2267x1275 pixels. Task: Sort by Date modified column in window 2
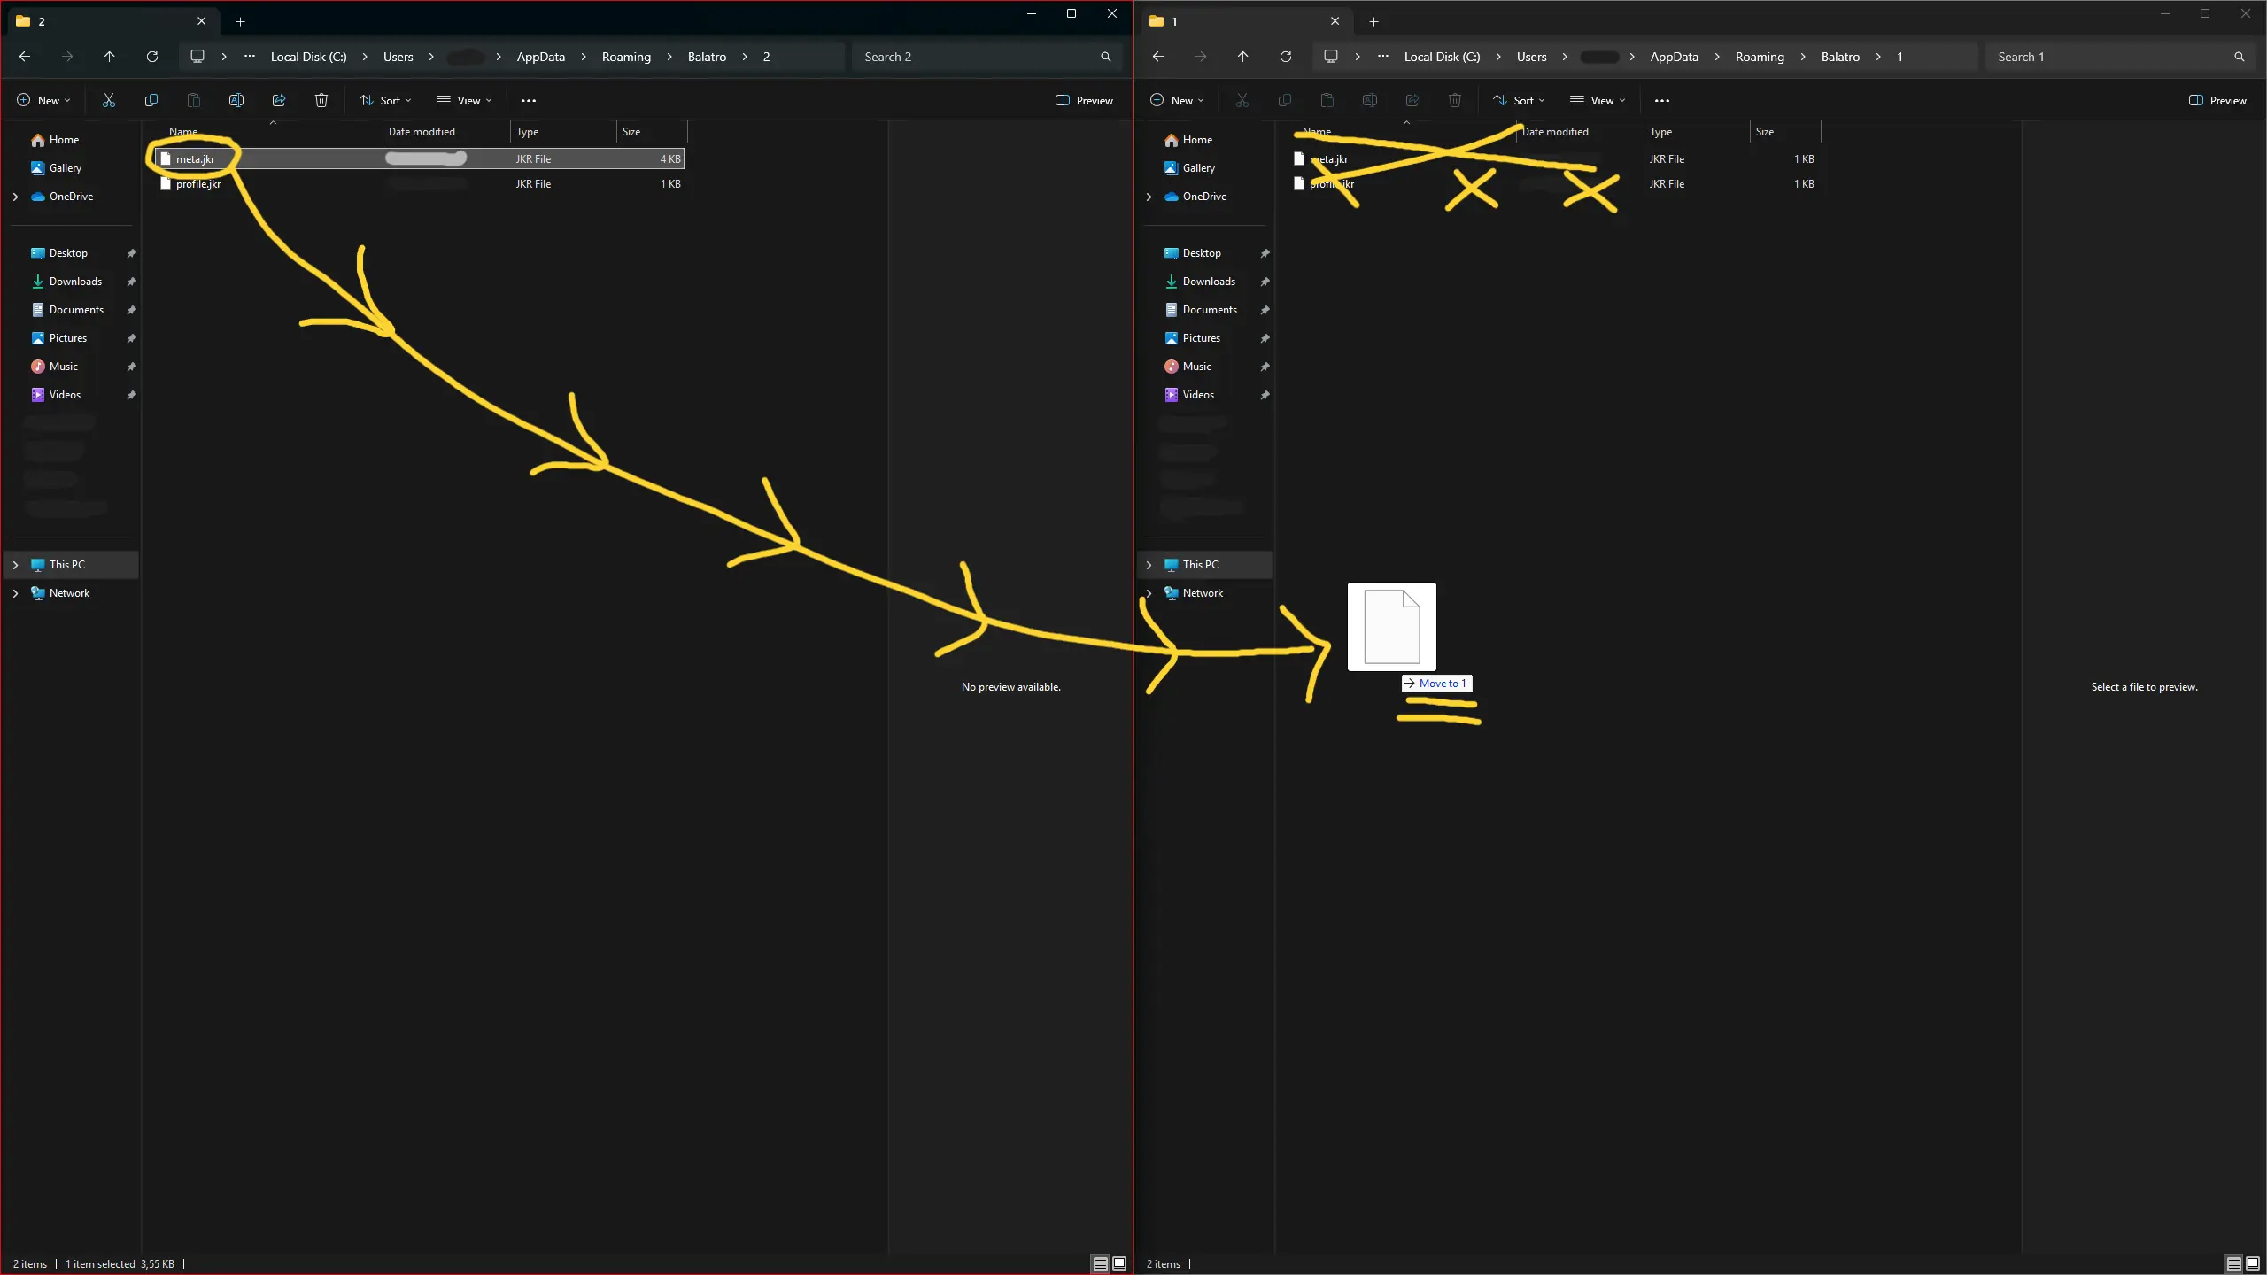(x=446, y=132)
